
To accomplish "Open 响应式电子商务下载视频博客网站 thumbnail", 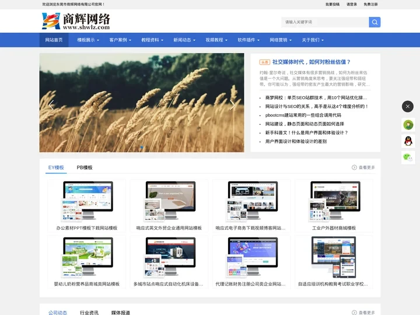I will point(251,201).
